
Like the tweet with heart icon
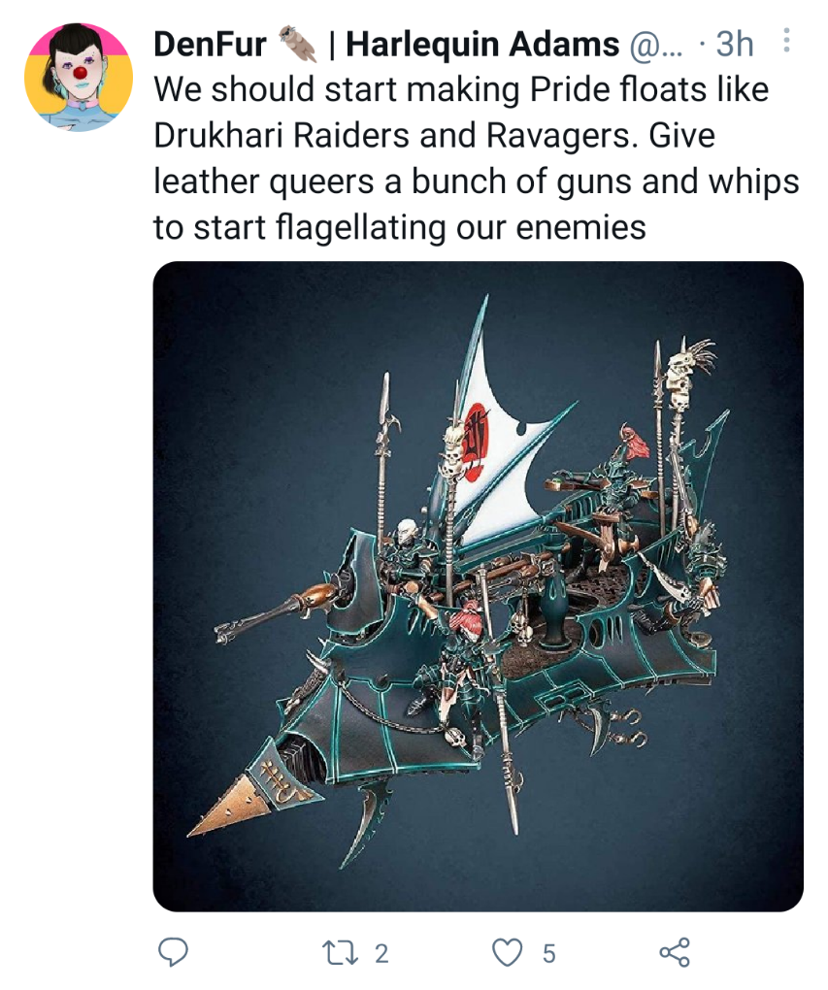(507, 953)
